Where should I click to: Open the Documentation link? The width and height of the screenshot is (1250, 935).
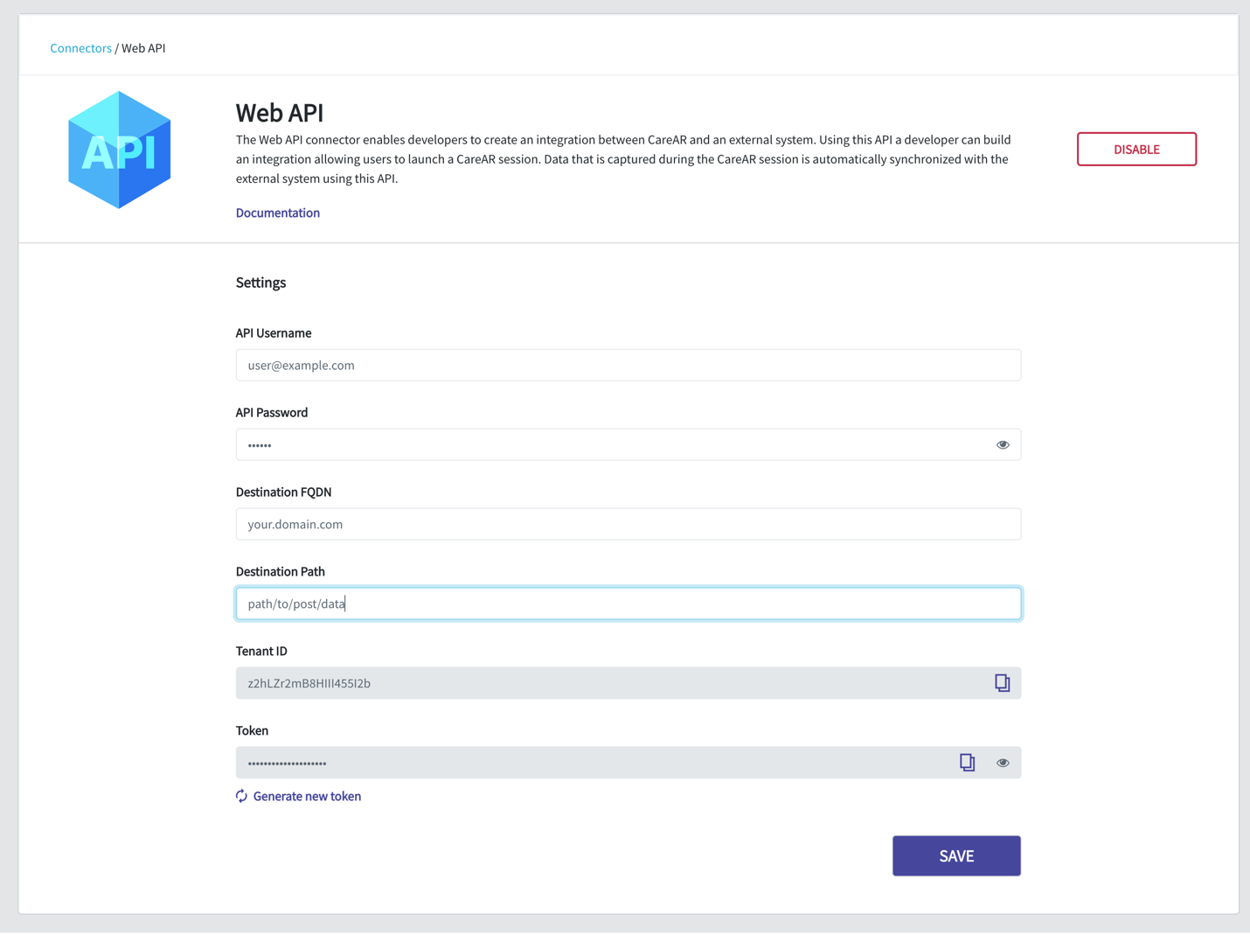[278, 213]
